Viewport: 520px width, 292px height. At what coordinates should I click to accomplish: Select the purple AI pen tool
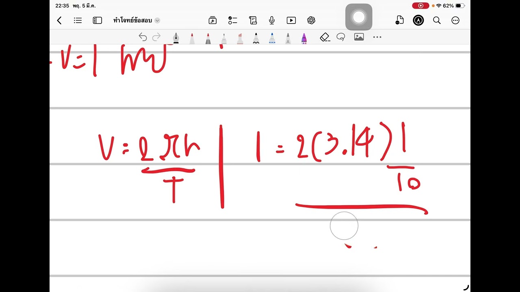coord(304,38)
